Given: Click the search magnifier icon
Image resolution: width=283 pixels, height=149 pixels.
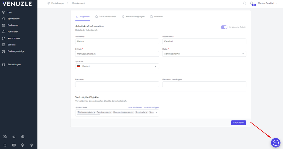Looking at the screenshot, I should point(244,3).
